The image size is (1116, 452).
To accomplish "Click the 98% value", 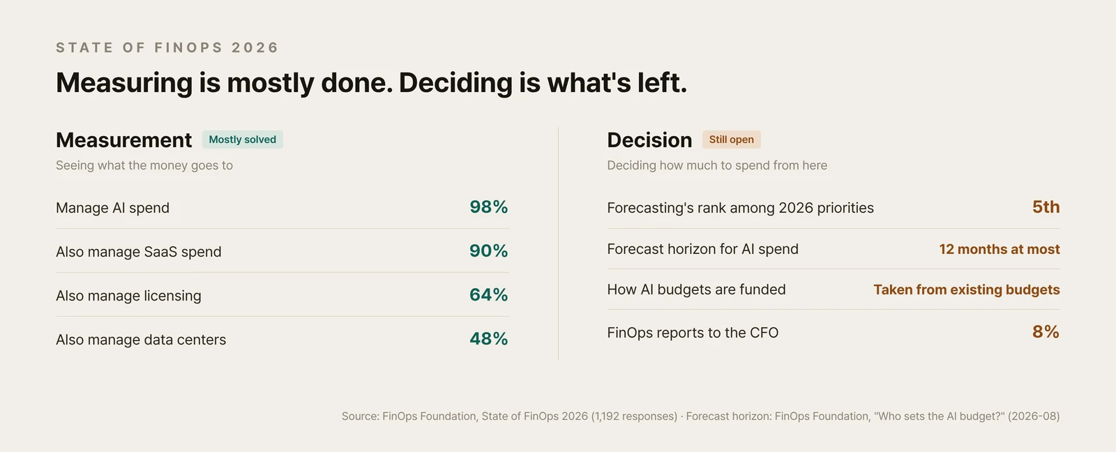I will 489,207.
